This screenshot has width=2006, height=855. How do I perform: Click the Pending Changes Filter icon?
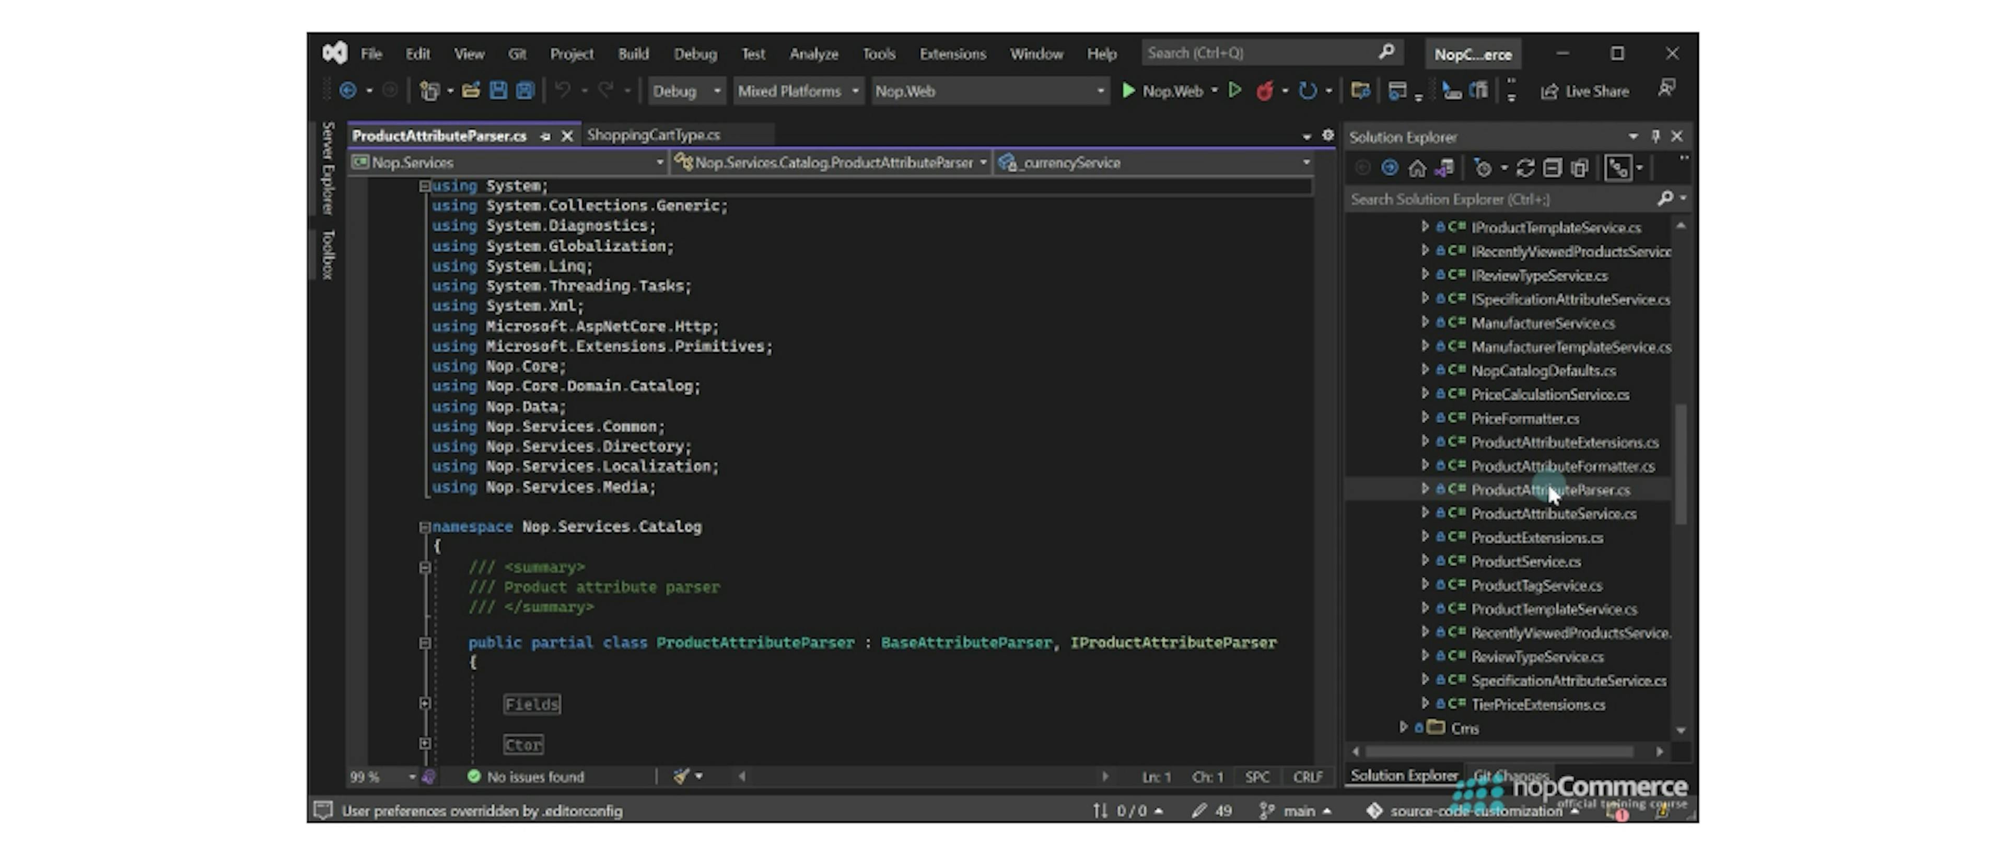click(1483, 168)
